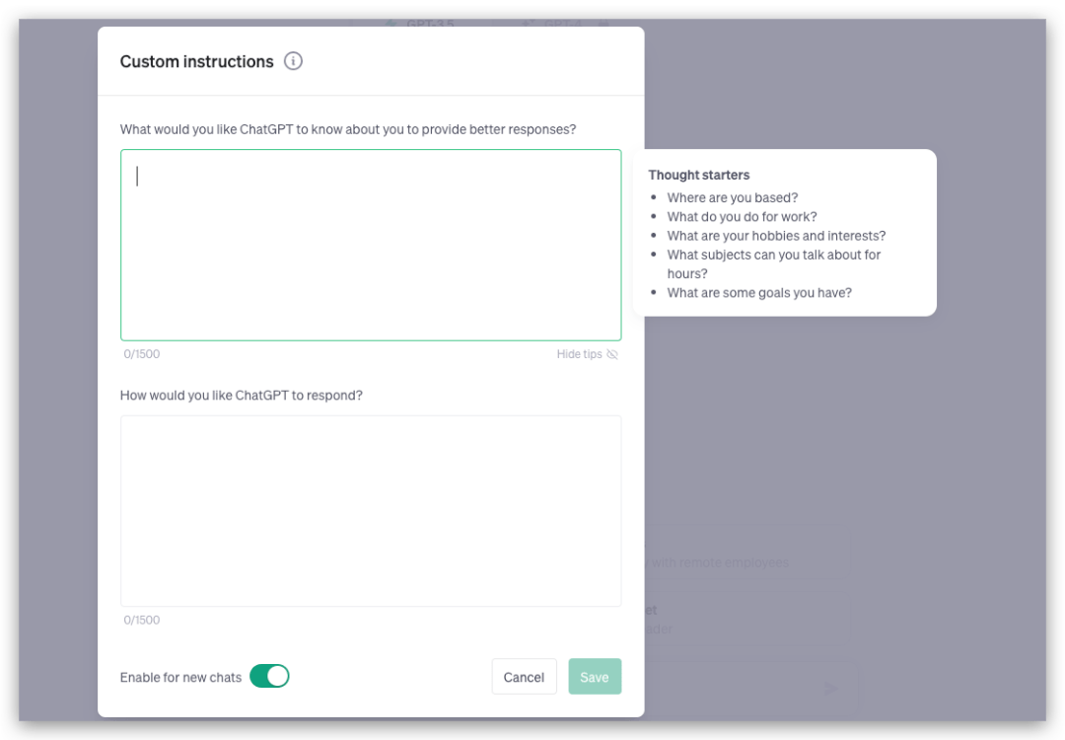Click the "Thought starters" heading
Viewport: 1065px width, 740px height.
[x=698, y=175]
